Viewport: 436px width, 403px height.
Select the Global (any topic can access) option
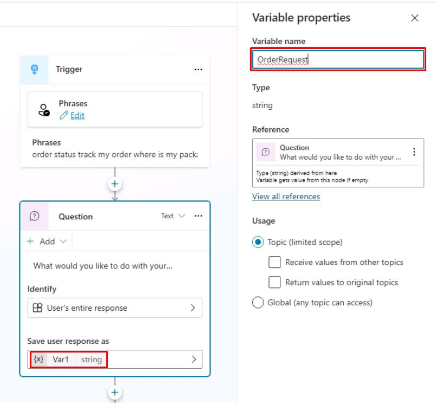click(258, 303)
